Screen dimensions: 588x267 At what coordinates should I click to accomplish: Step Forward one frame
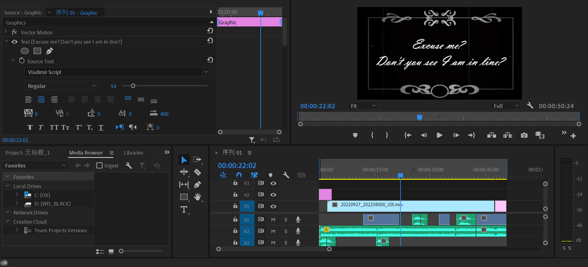pyautogui.click(x=456, y=135)
